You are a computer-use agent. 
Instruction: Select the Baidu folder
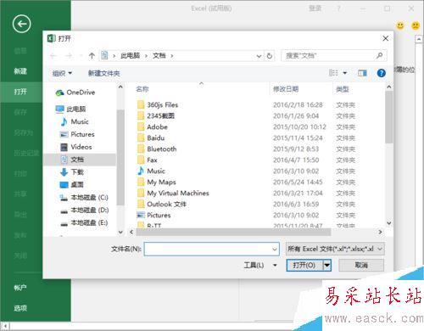pos(151,138)
